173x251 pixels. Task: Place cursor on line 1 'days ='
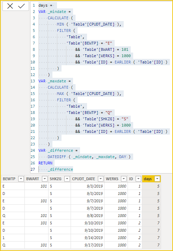click(x=45, y=6)
